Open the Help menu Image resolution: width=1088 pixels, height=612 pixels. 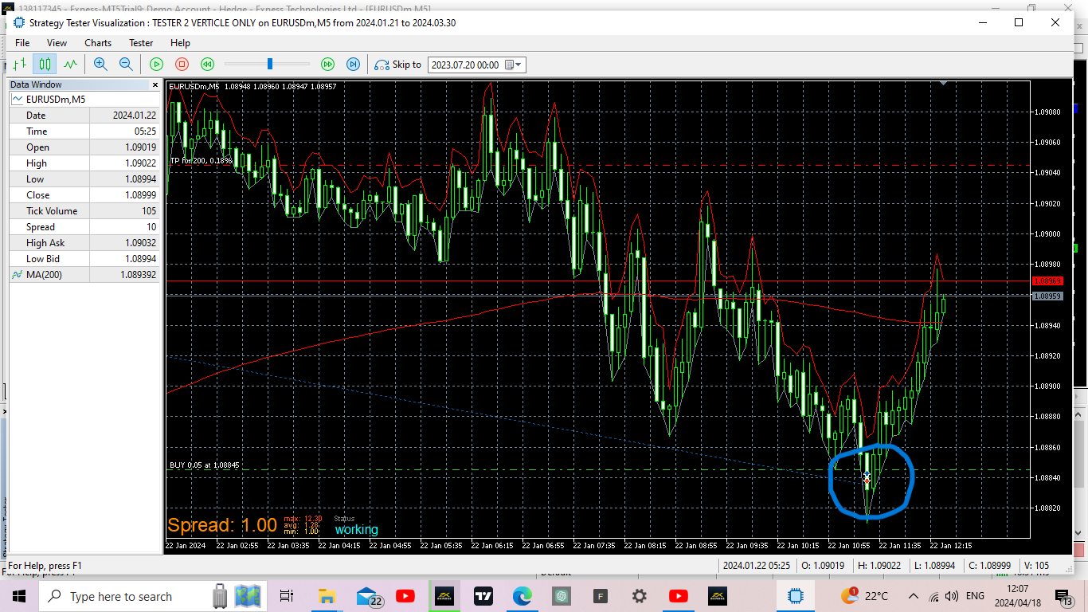click(x=180, y=43)
